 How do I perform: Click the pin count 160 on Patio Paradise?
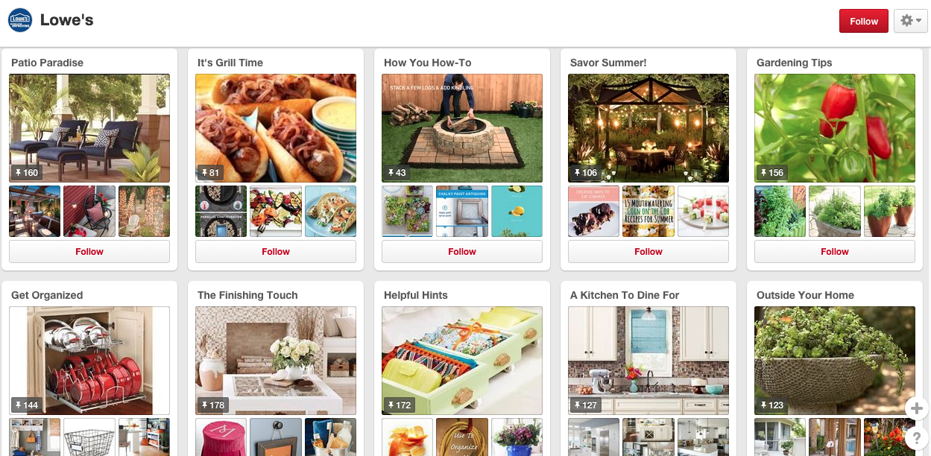(x=25, y=173)
